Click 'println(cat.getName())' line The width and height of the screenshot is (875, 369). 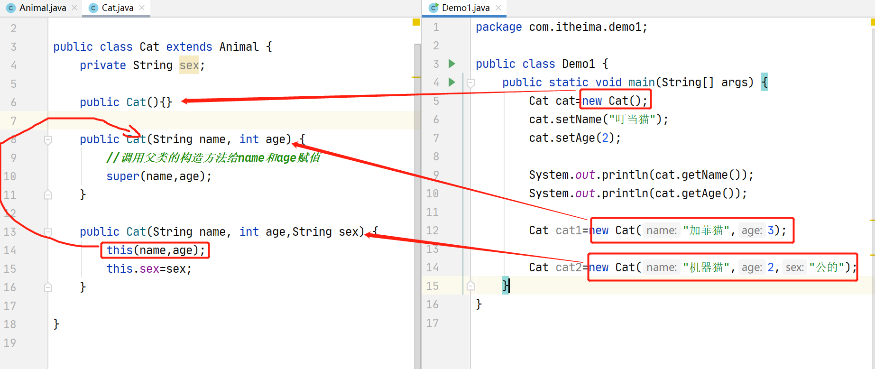tap(641, 175)
